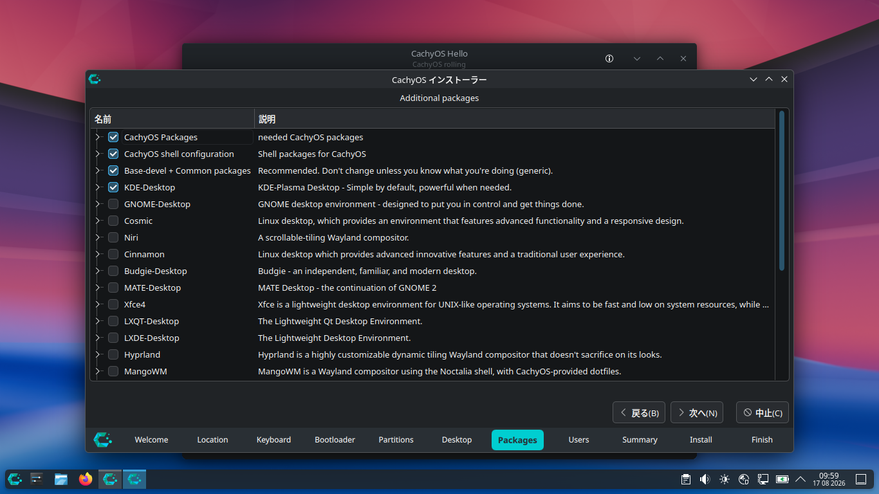Click the 戻る(B) back button
The height and width of the screenshot is (494, 879).
639,413
